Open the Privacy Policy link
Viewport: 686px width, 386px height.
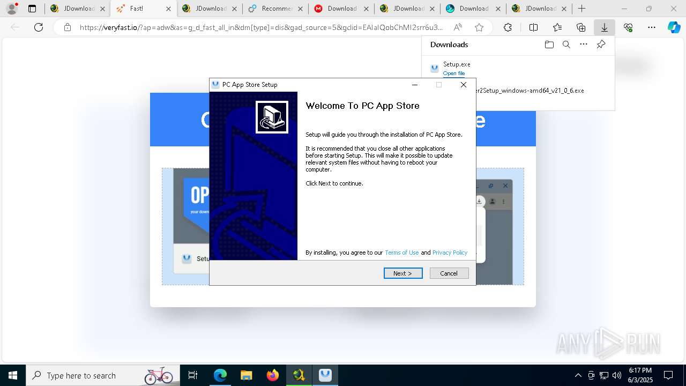pyautogui.click(x=450, y=253)
